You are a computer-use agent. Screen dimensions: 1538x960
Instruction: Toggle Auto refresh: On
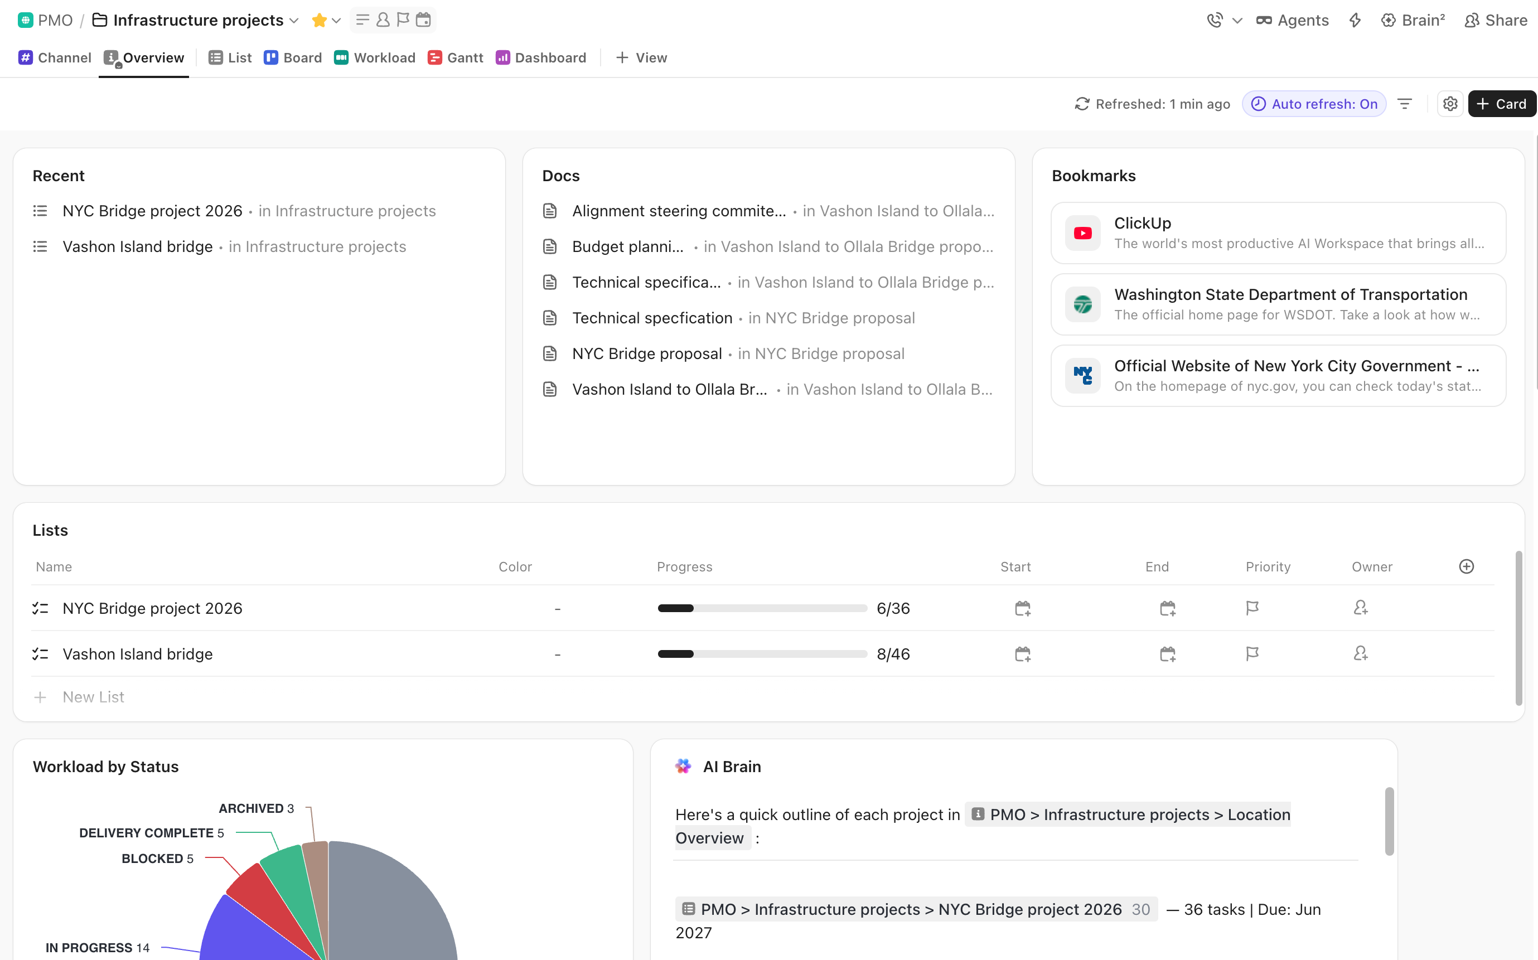tap(1314, 104)
